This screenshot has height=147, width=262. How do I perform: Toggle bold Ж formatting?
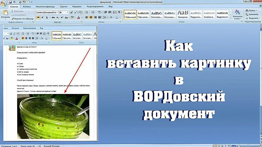tap(38, 17)
